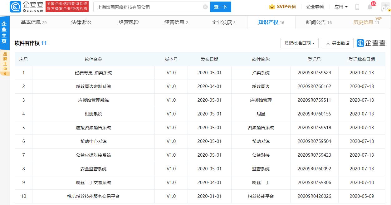Click the 查一下 search button
Viewport: 391px width, 205px height.
click(221, 7)
